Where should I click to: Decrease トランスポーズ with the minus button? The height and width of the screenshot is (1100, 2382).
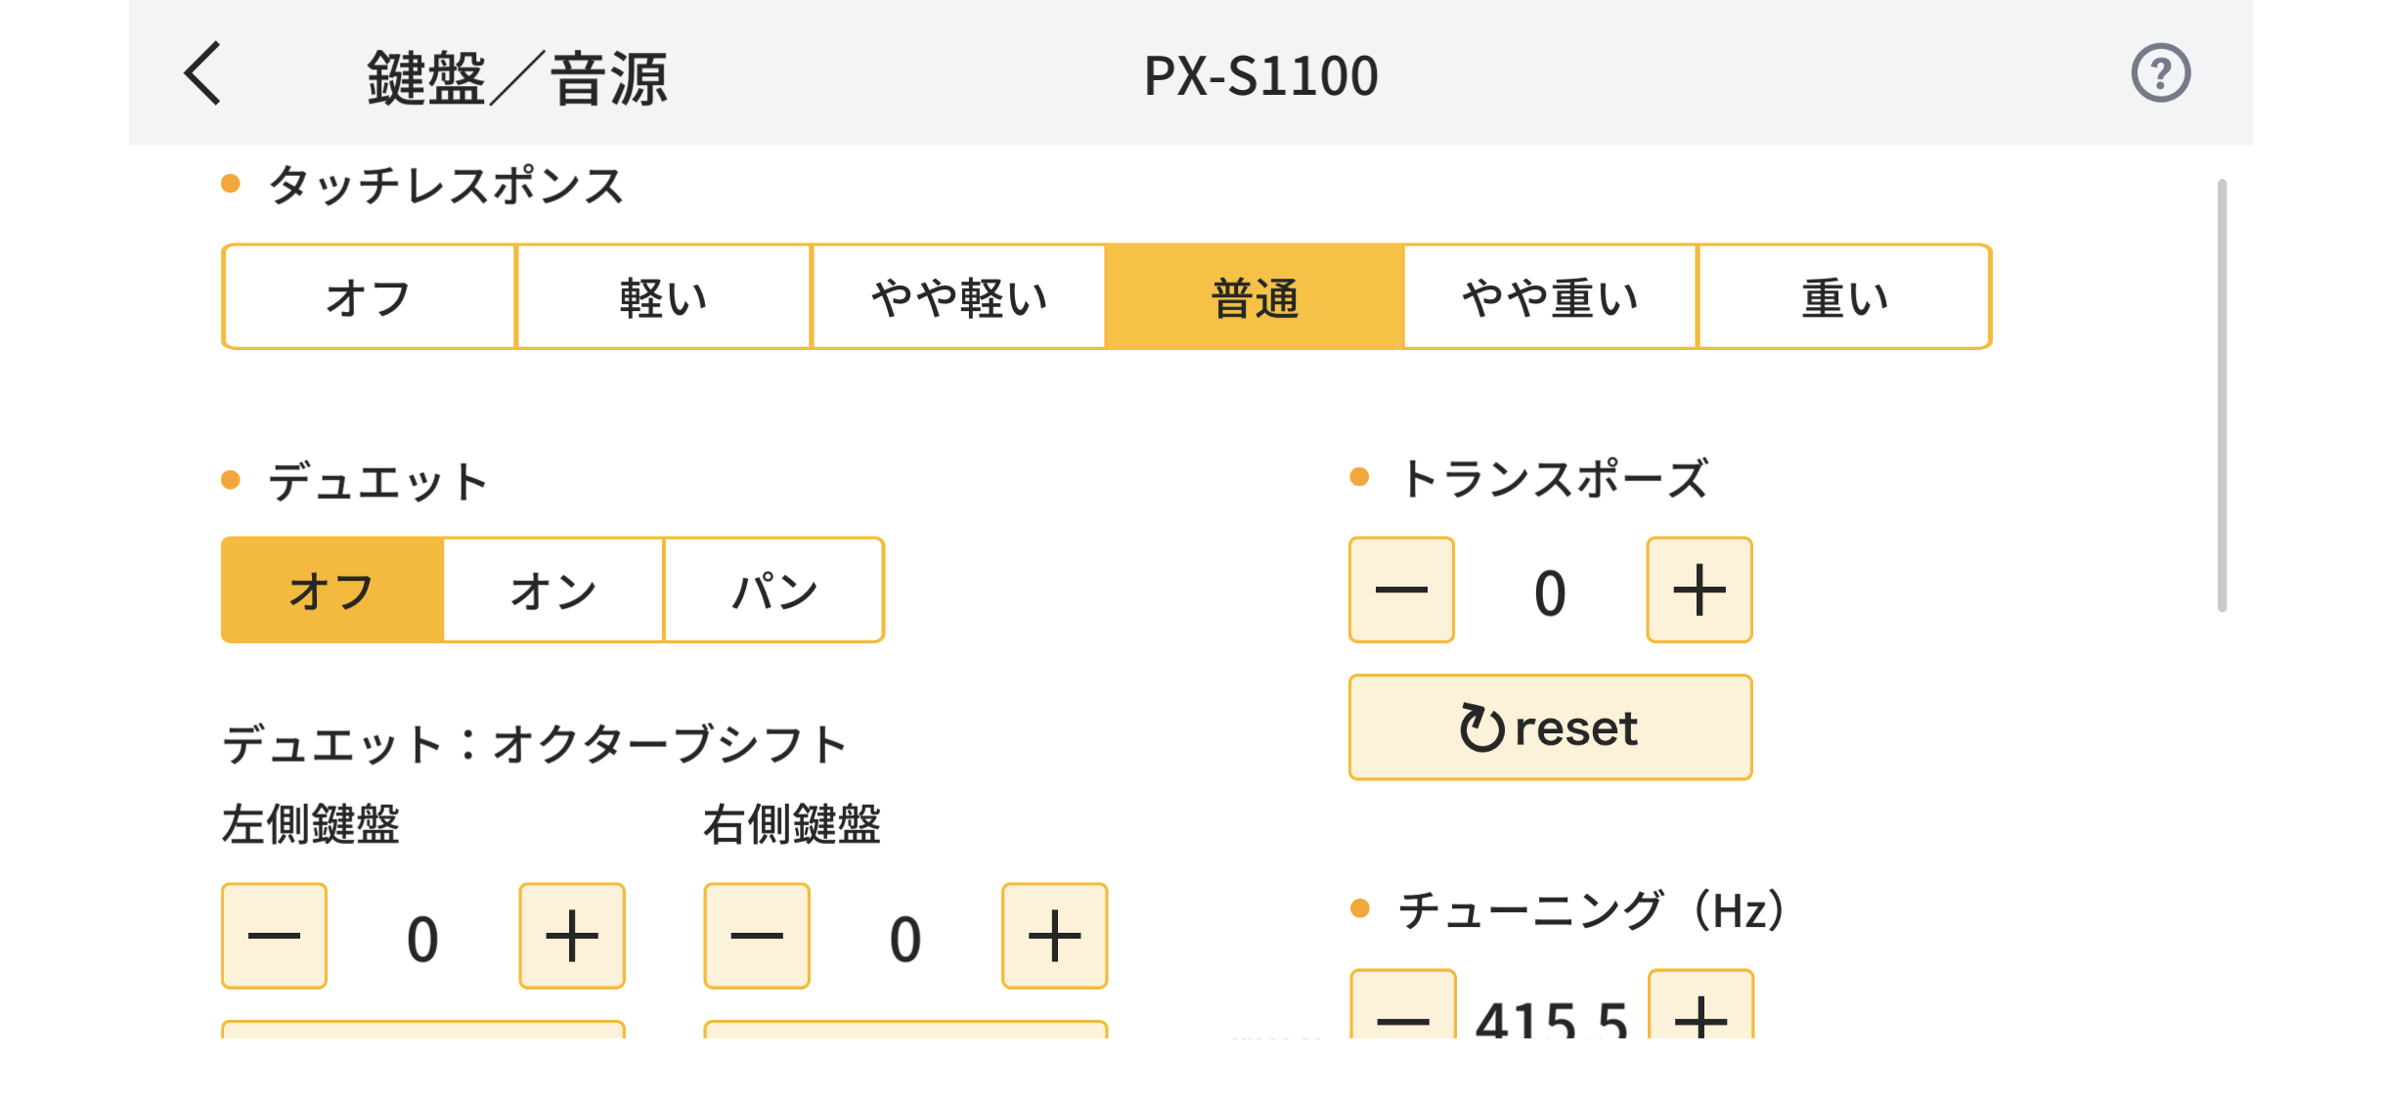point(1400,589)
